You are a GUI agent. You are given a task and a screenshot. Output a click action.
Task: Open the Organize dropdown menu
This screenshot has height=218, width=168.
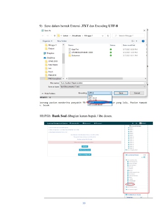coord(47,41)
